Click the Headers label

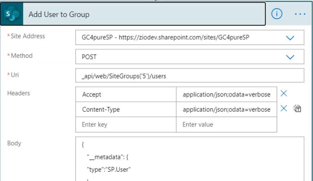tap(19, 93)
